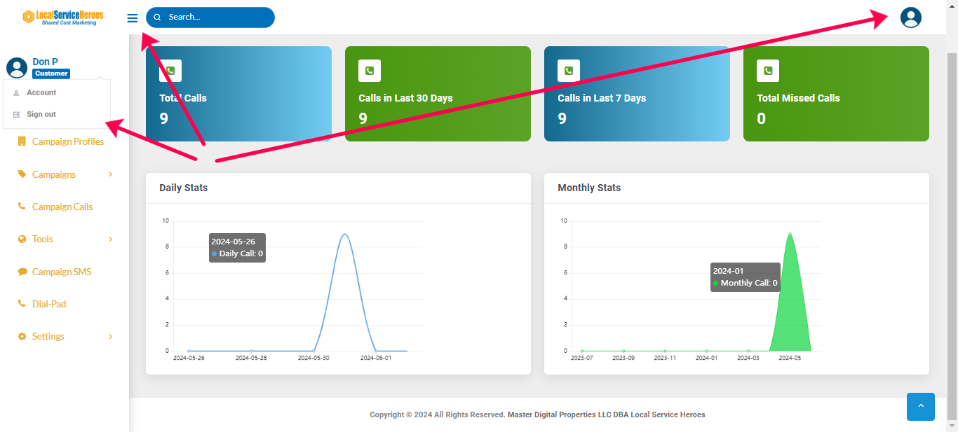
Task: Expand the Campaigns submenu chevron
Action: point(111,174)
